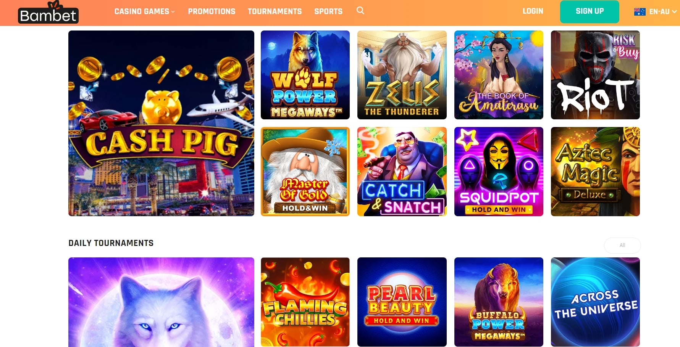This screenshot has height=347, width=680.
Task: Open Catch & Snatch game tile
Action: [x=402, y=172]
